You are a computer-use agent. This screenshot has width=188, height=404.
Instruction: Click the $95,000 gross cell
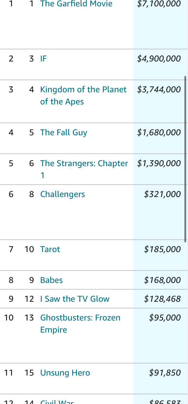pos(165,317)
